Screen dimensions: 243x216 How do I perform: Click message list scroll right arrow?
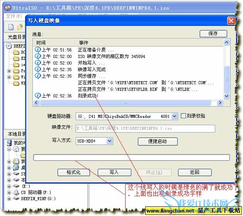click(x=220, y=102)
